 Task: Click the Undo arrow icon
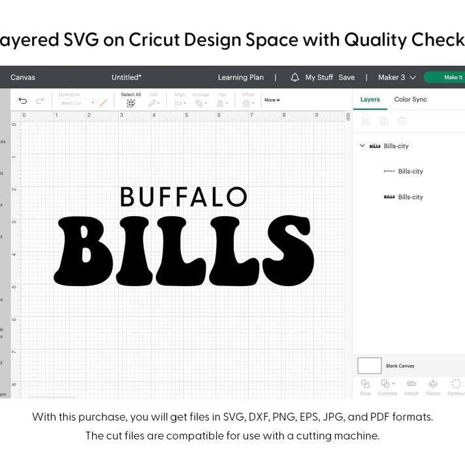pyautogui.click(x=23, y=101)
